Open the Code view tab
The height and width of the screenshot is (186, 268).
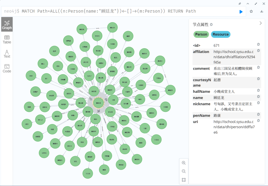(7, 68)
